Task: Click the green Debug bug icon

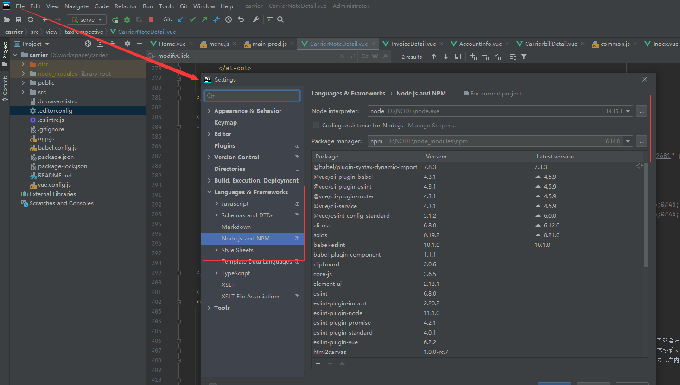Action: [127, 19]
